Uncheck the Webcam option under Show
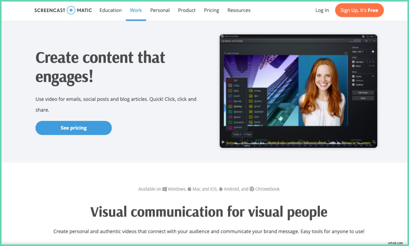This screenshot has width=409, height=246. (x=353, y=80)
